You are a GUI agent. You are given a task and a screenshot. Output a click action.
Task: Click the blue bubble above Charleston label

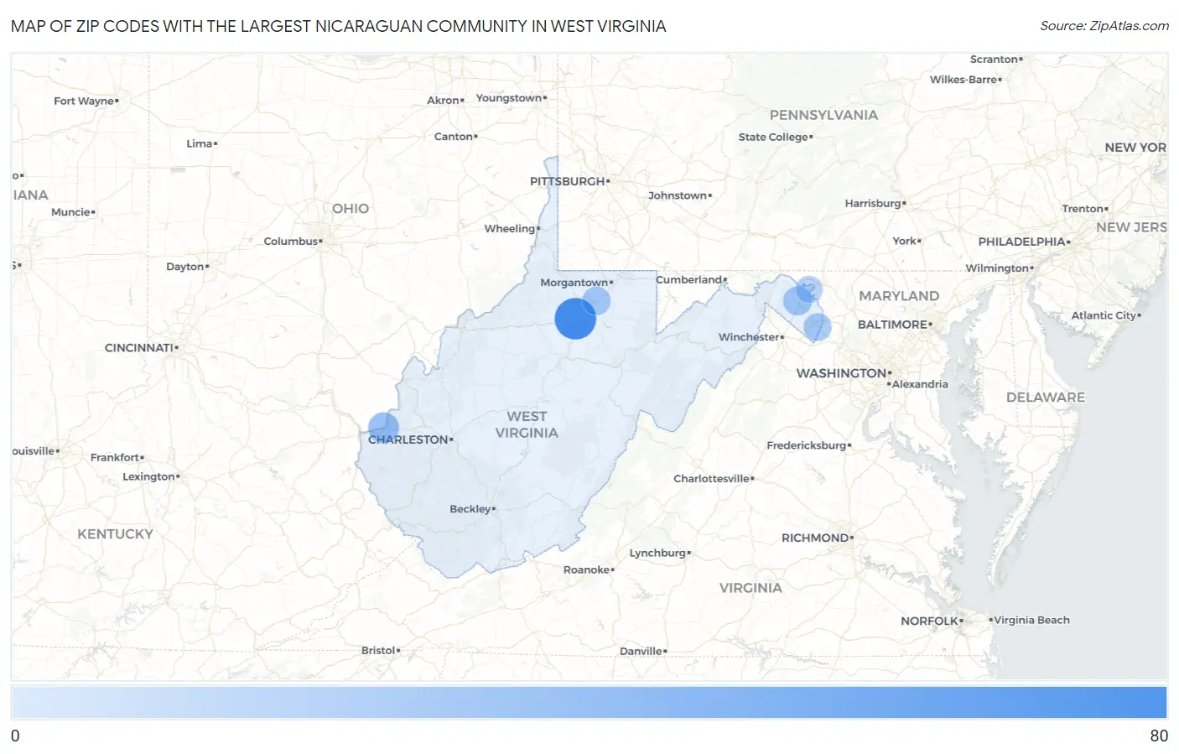click(x=383, y=427)
